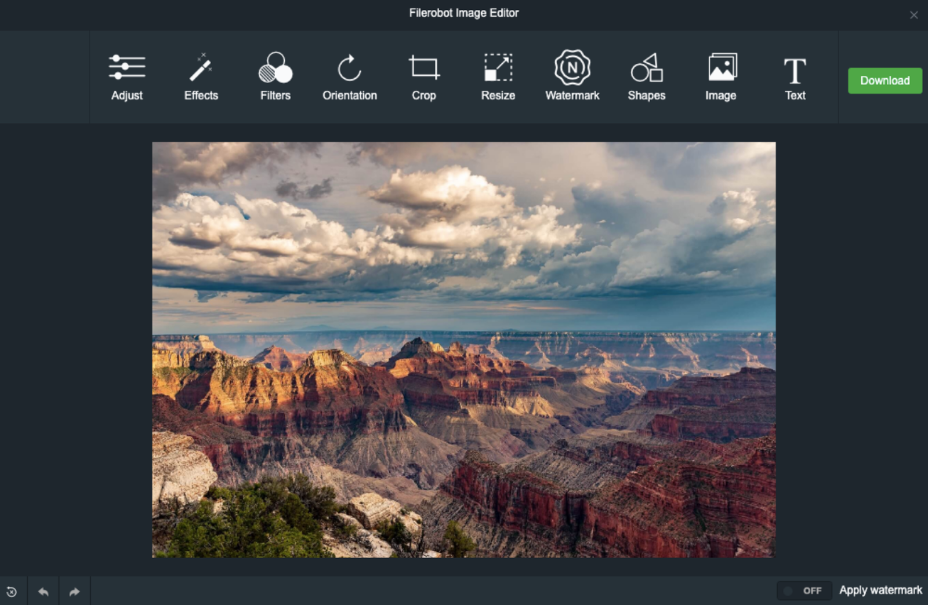This screenshot has width=928, height=605.
Task: Click the Apply watermark label
Action: coord(880,590)
